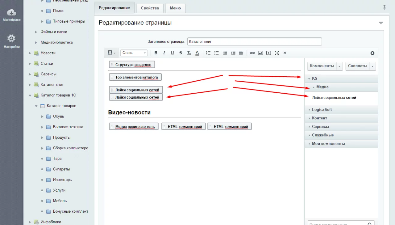The width and height of the screenshot is (395, 225).
Task: Switch editor to fullscreen mode
Action: click(x=277, y=53)
